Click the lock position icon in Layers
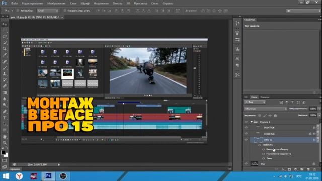Viewport: 322px width, 181px height. [270, 115]
